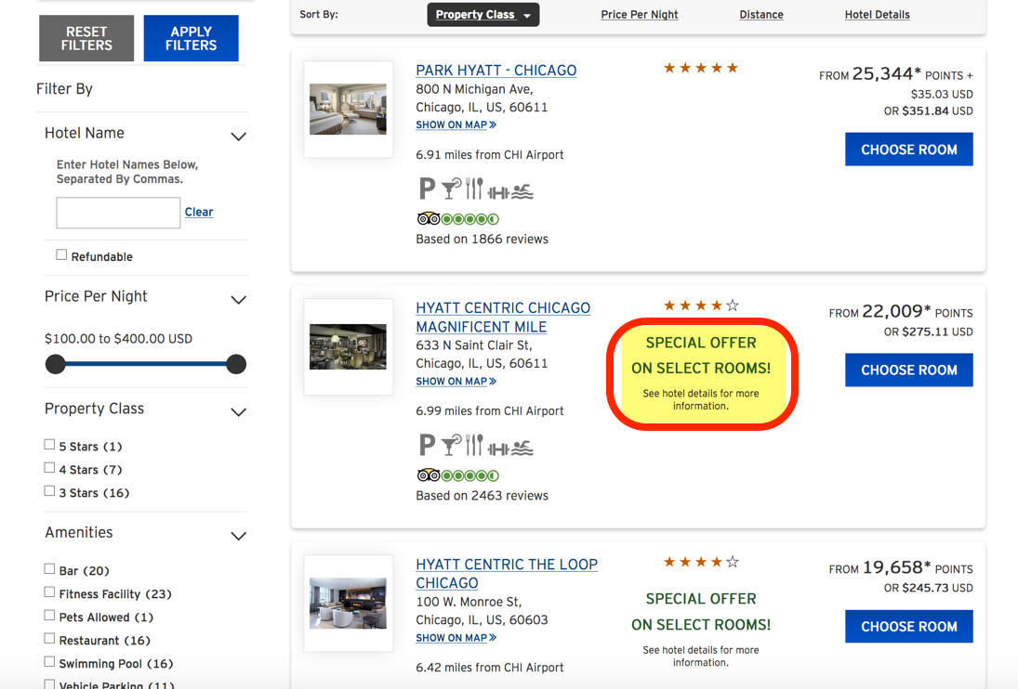
Task: Open the Park Hyatt - Chicago hotel link
Action: (496, 70)
